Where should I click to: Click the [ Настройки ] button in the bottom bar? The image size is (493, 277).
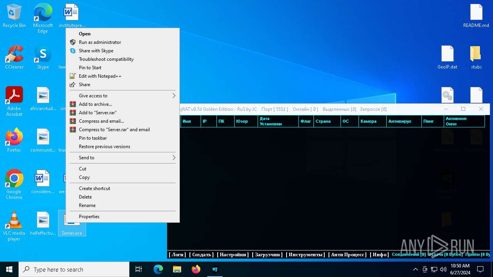point(232,255)
